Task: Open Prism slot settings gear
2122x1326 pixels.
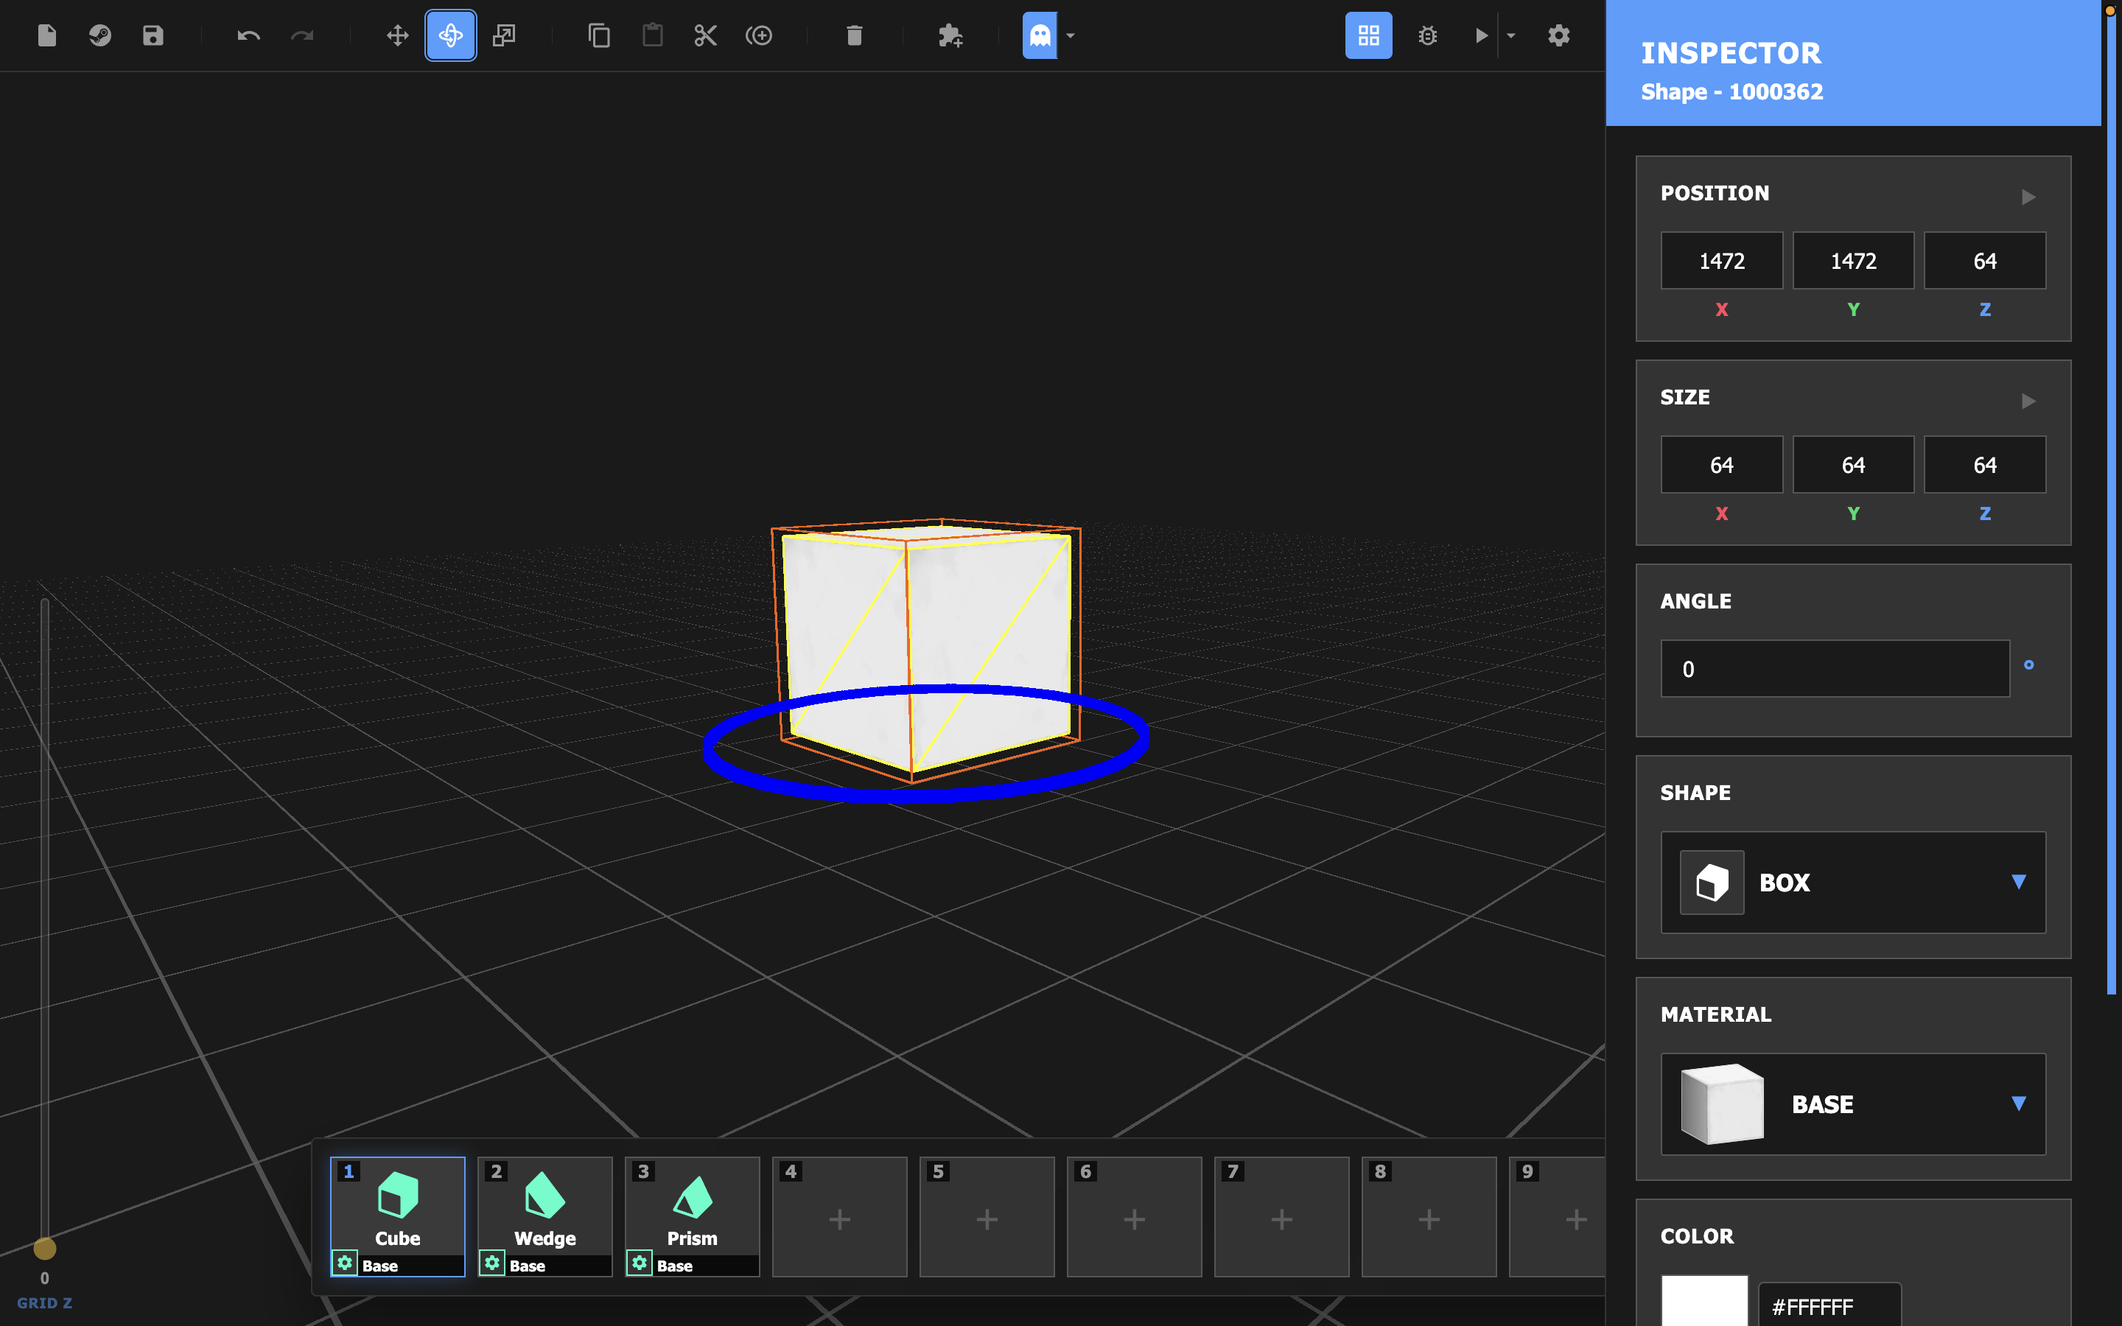Action: click(x=640, y=1263)
